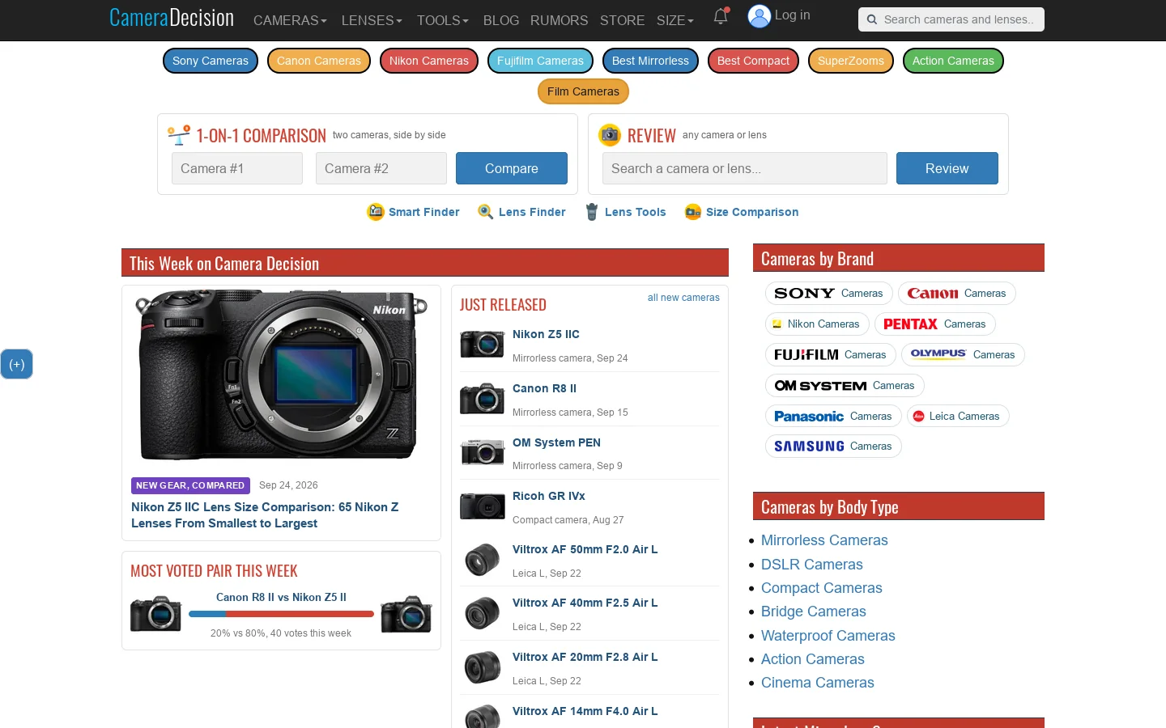Click the Lens Finder magnifier icon
The image size is (1166, 728).
tap(485, 212)
